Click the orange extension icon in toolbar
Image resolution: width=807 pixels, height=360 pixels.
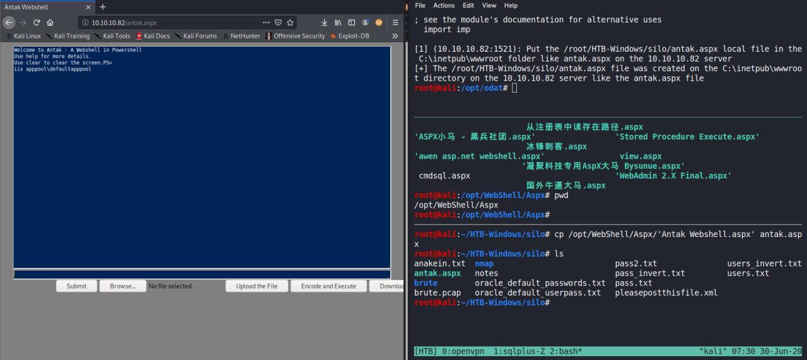point(379,23)
